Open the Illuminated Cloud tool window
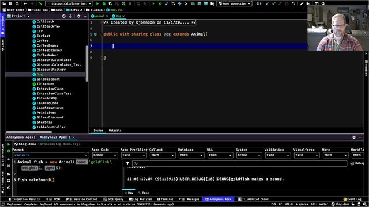The height and width of the screenshot is (207, 369). point(253,199)
